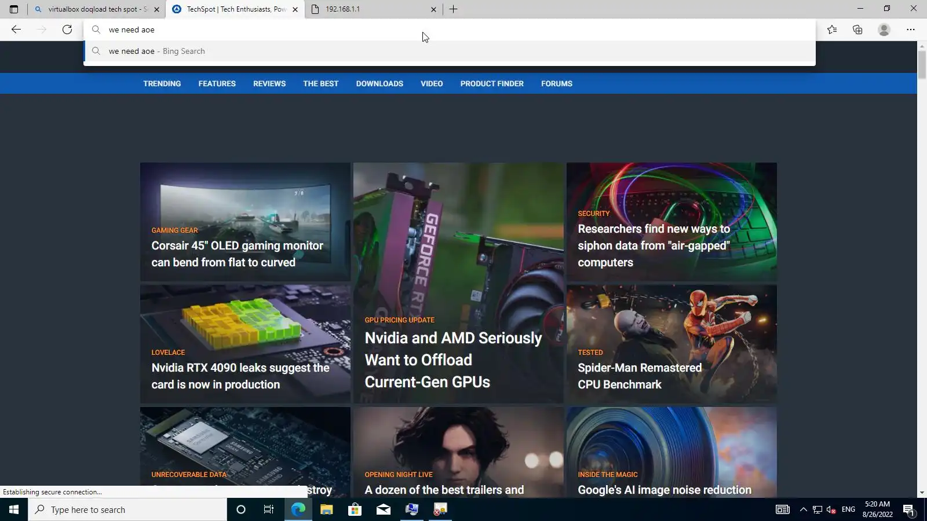
Task: Open Microsoft Store from taskbar
Action: coord(355,509)
